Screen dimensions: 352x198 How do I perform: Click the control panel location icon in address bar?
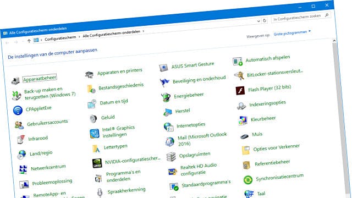click(36, 40)
